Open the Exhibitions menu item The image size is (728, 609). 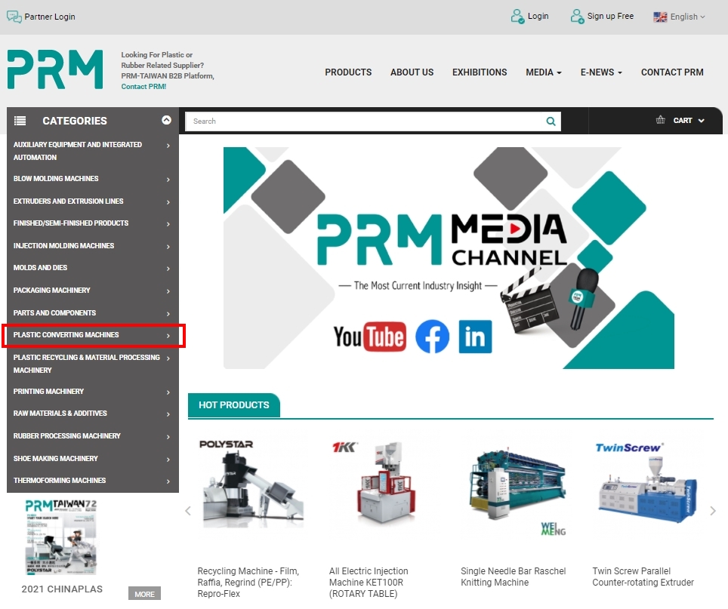pos(480,72)
